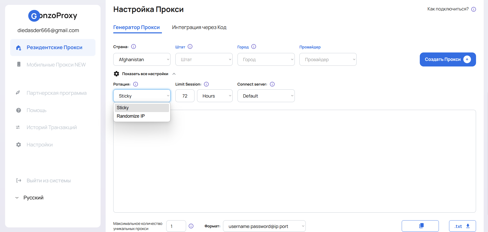488x232 pixels.
Task: Click info icon next to Штат
Action: coord(190,47)
